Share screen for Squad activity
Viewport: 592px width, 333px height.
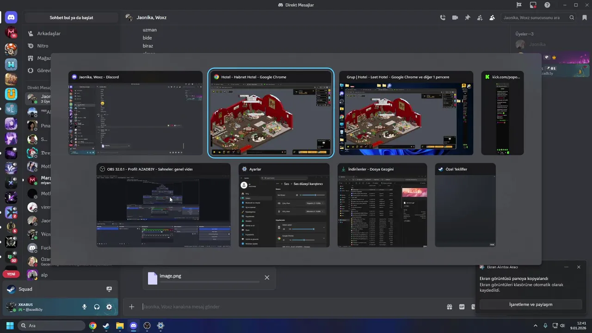(109, 289)
